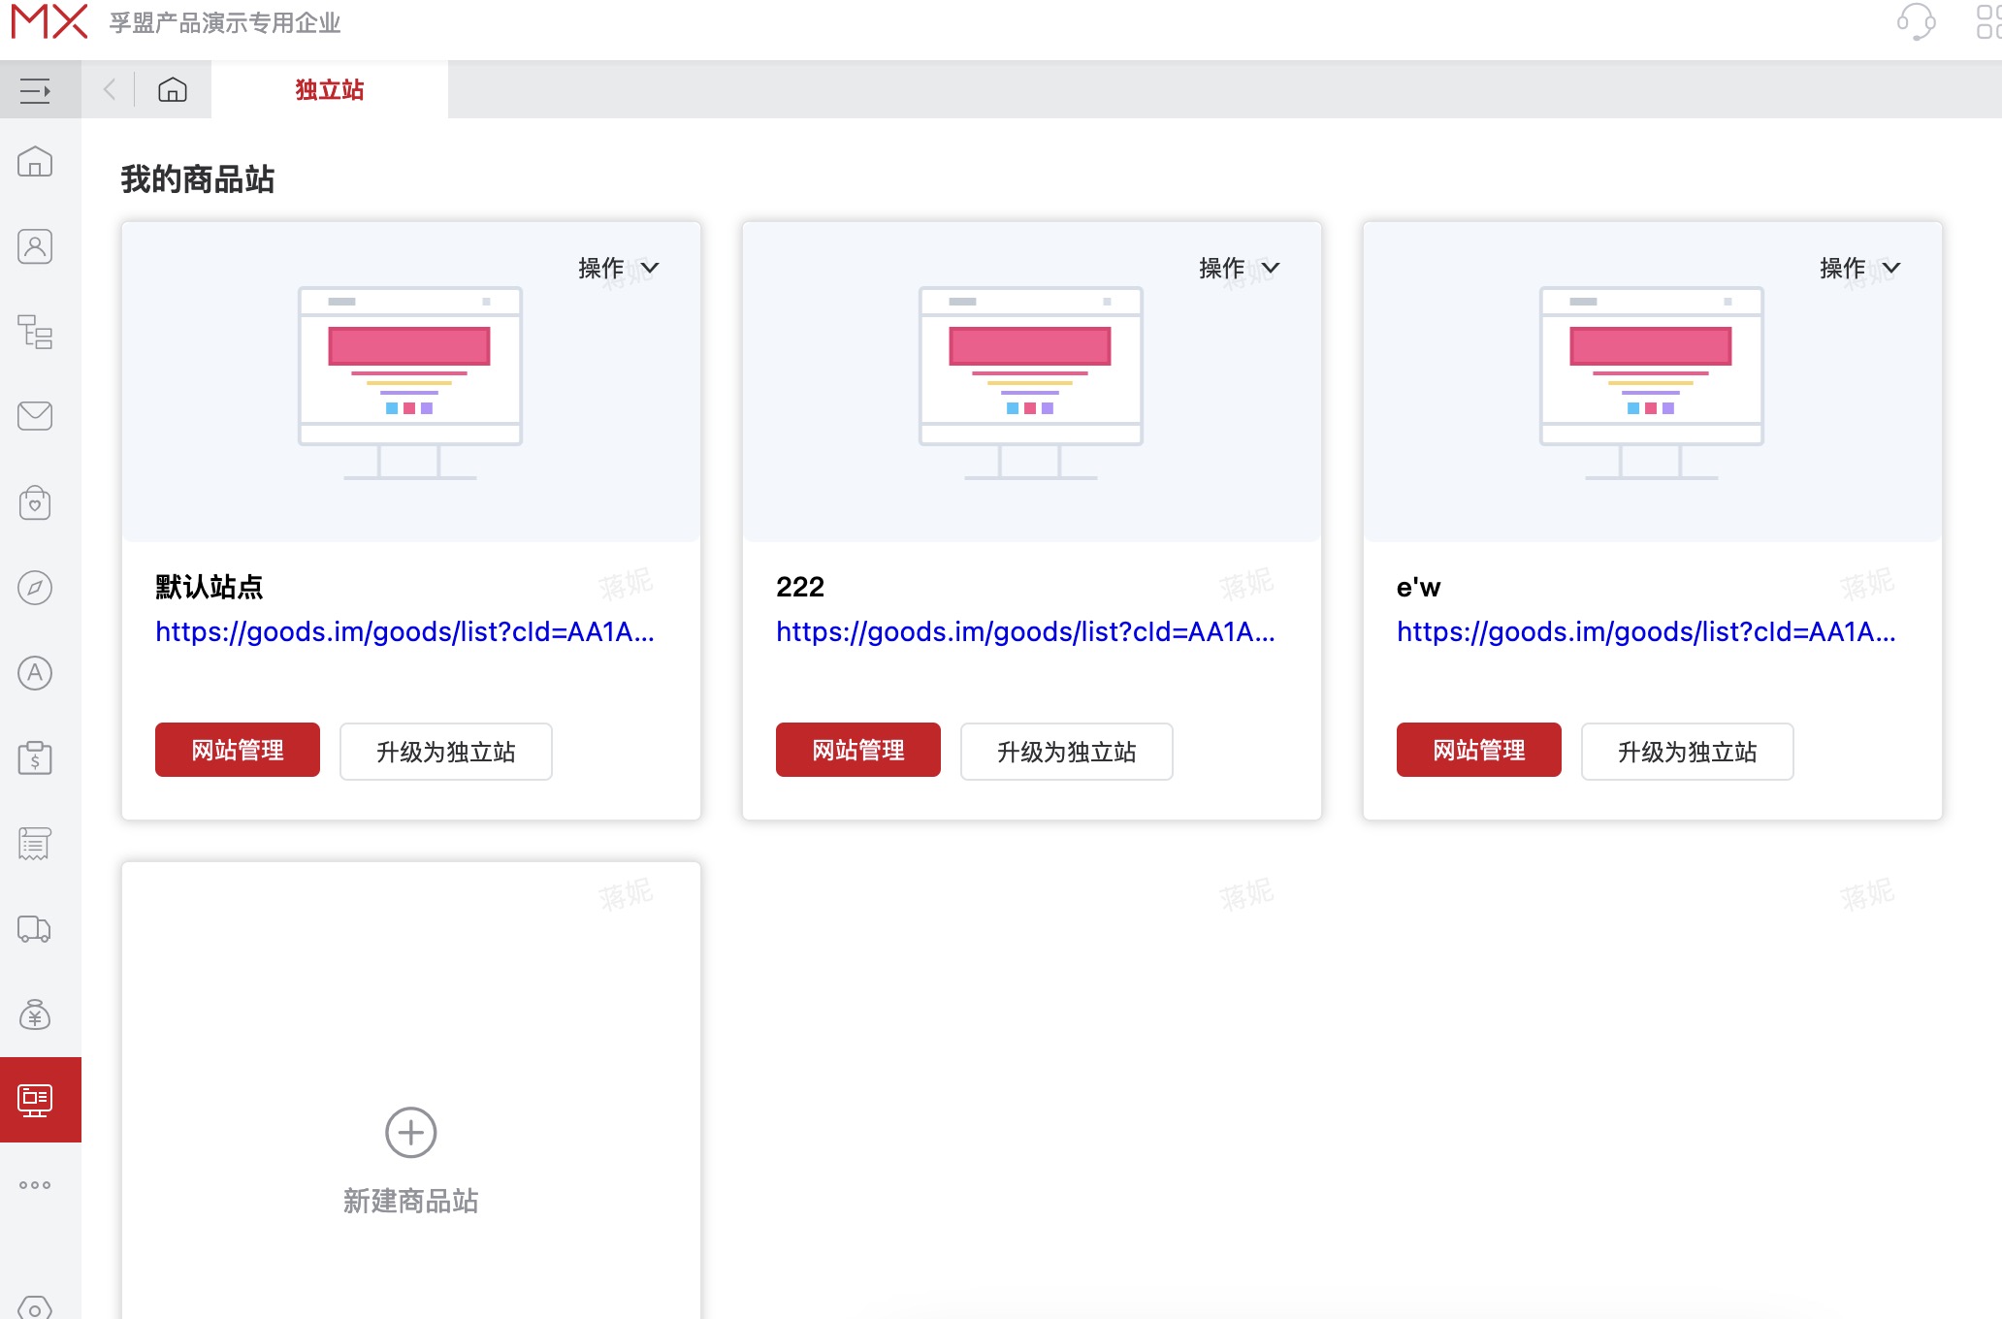The image size is (2002, 1319).
Task: Open the shipping truck icon in the sidebar
Action: point(35,929)
